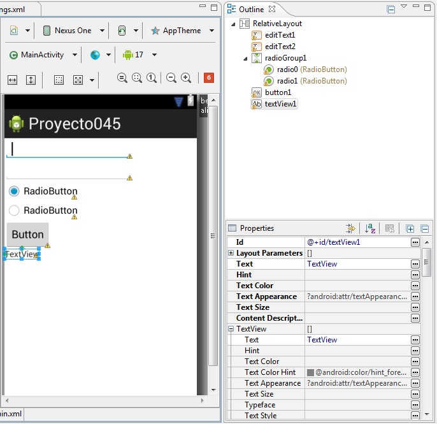This screenshot has height=424, width=437.
Task: Toggle fill height layout icon
Action: 31,80
